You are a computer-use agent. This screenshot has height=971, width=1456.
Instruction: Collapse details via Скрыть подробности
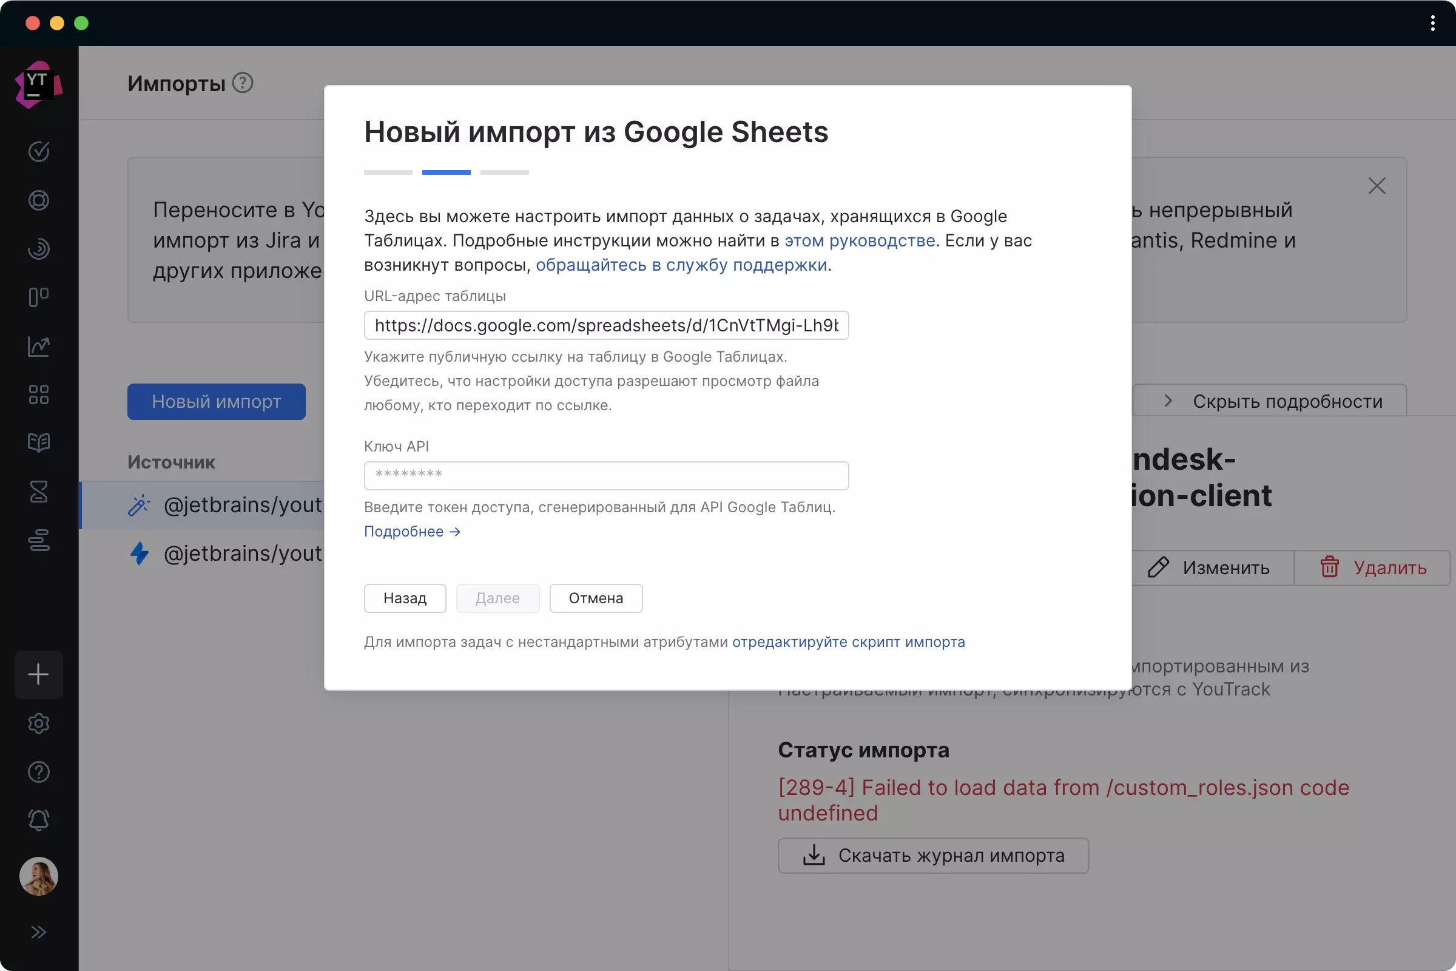click(x=1287, y=401)
